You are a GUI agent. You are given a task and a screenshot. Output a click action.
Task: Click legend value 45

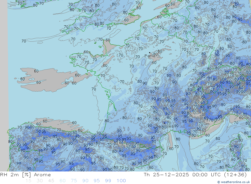click(x=51, y=181)
